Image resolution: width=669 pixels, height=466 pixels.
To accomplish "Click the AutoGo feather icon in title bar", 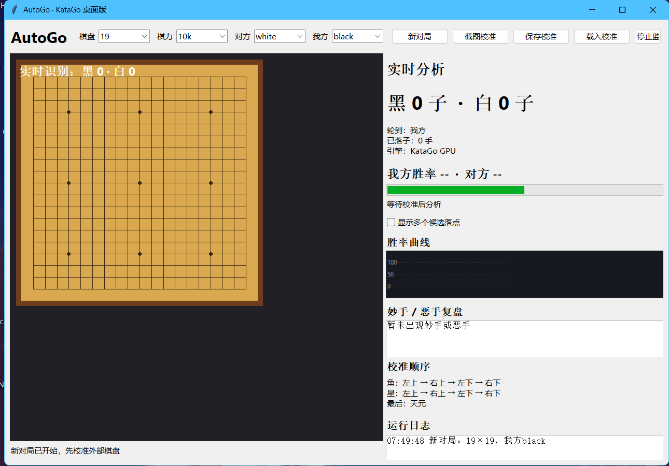I will (x=15, y=10).
